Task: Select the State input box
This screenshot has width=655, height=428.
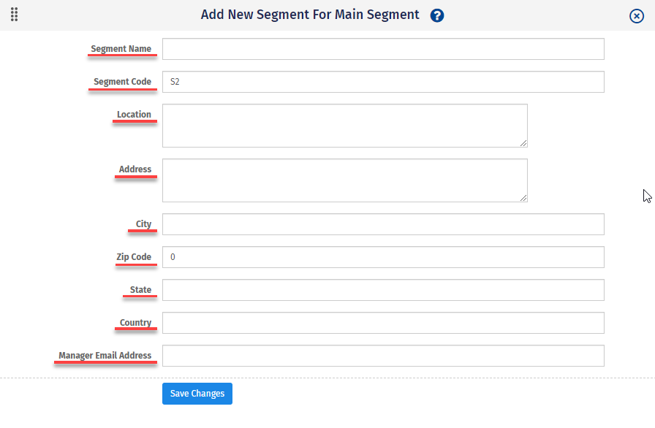Action: pos(383,290)
